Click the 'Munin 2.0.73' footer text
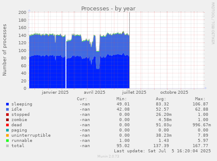Image resolution: width=217 pixels, height=161 pixels. coord(108,156)
